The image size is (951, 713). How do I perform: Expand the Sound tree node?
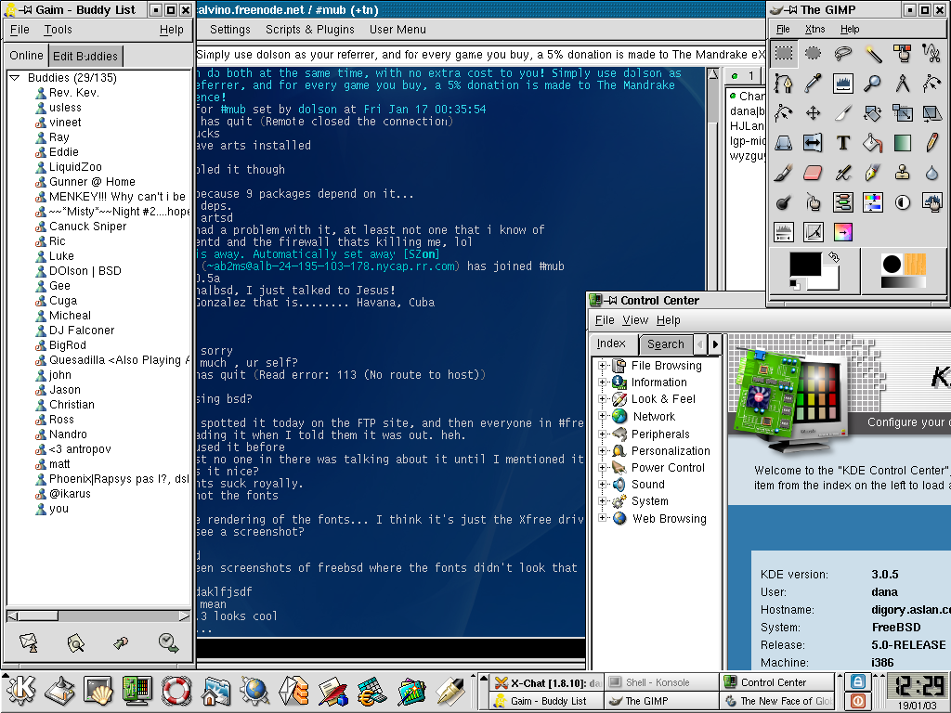[x=602, y=485]
